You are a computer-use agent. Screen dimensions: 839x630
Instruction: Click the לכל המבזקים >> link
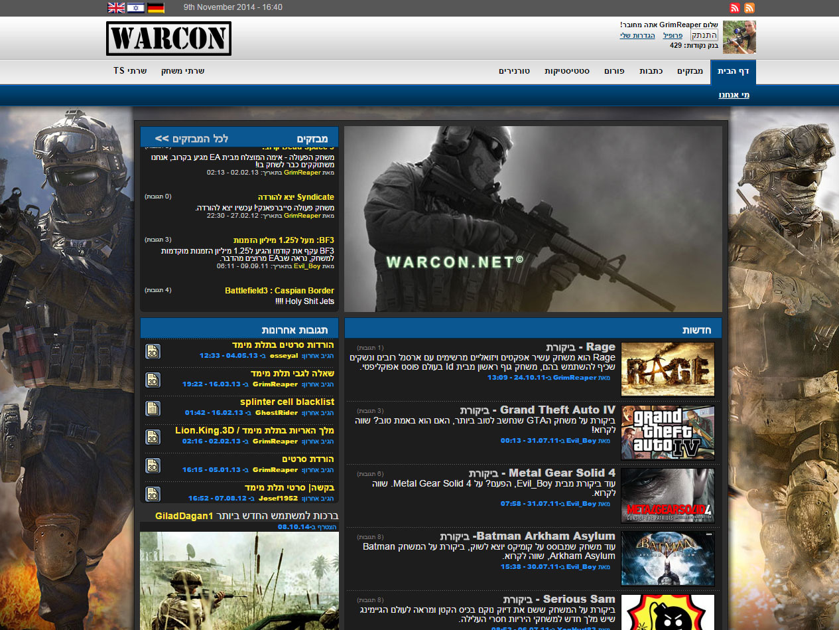(x=192, y=138)
